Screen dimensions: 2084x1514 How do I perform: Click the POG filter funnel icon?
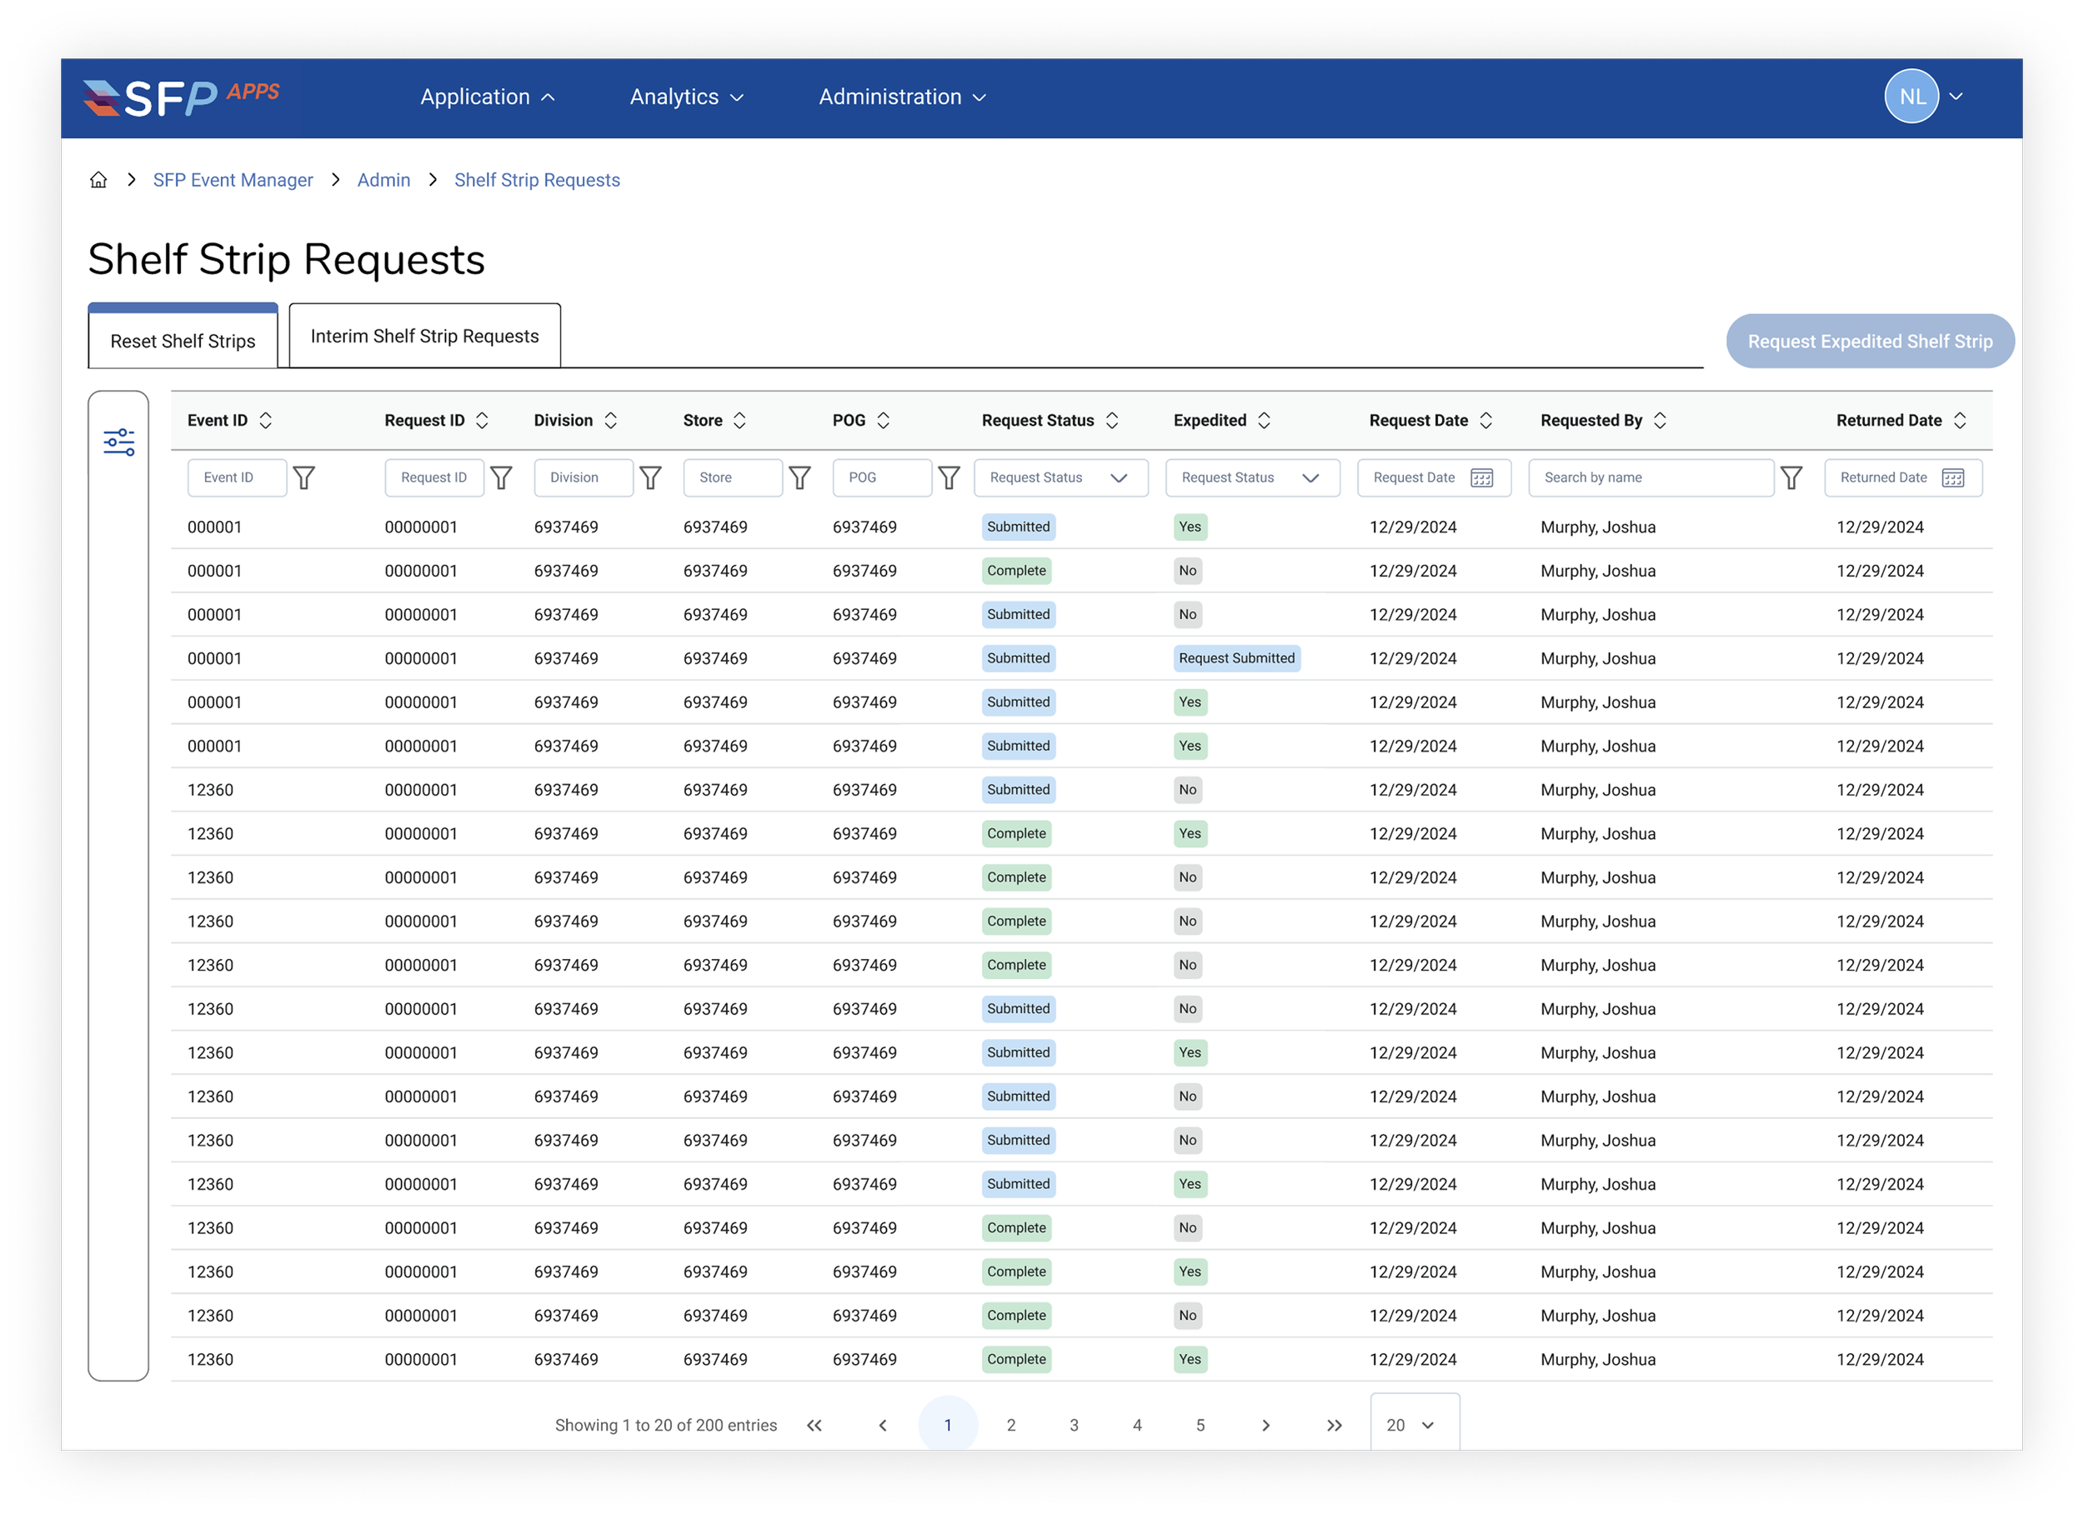pyautogui.click(x=949, y=477)
